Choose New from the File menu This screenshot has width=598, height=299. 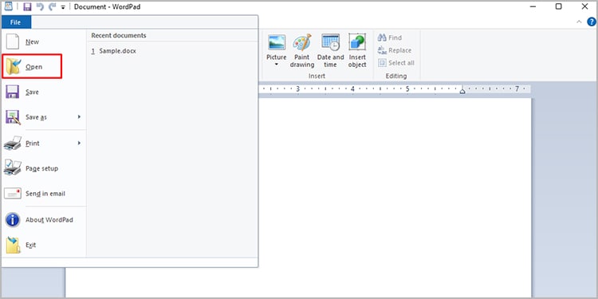coord(44,42)
